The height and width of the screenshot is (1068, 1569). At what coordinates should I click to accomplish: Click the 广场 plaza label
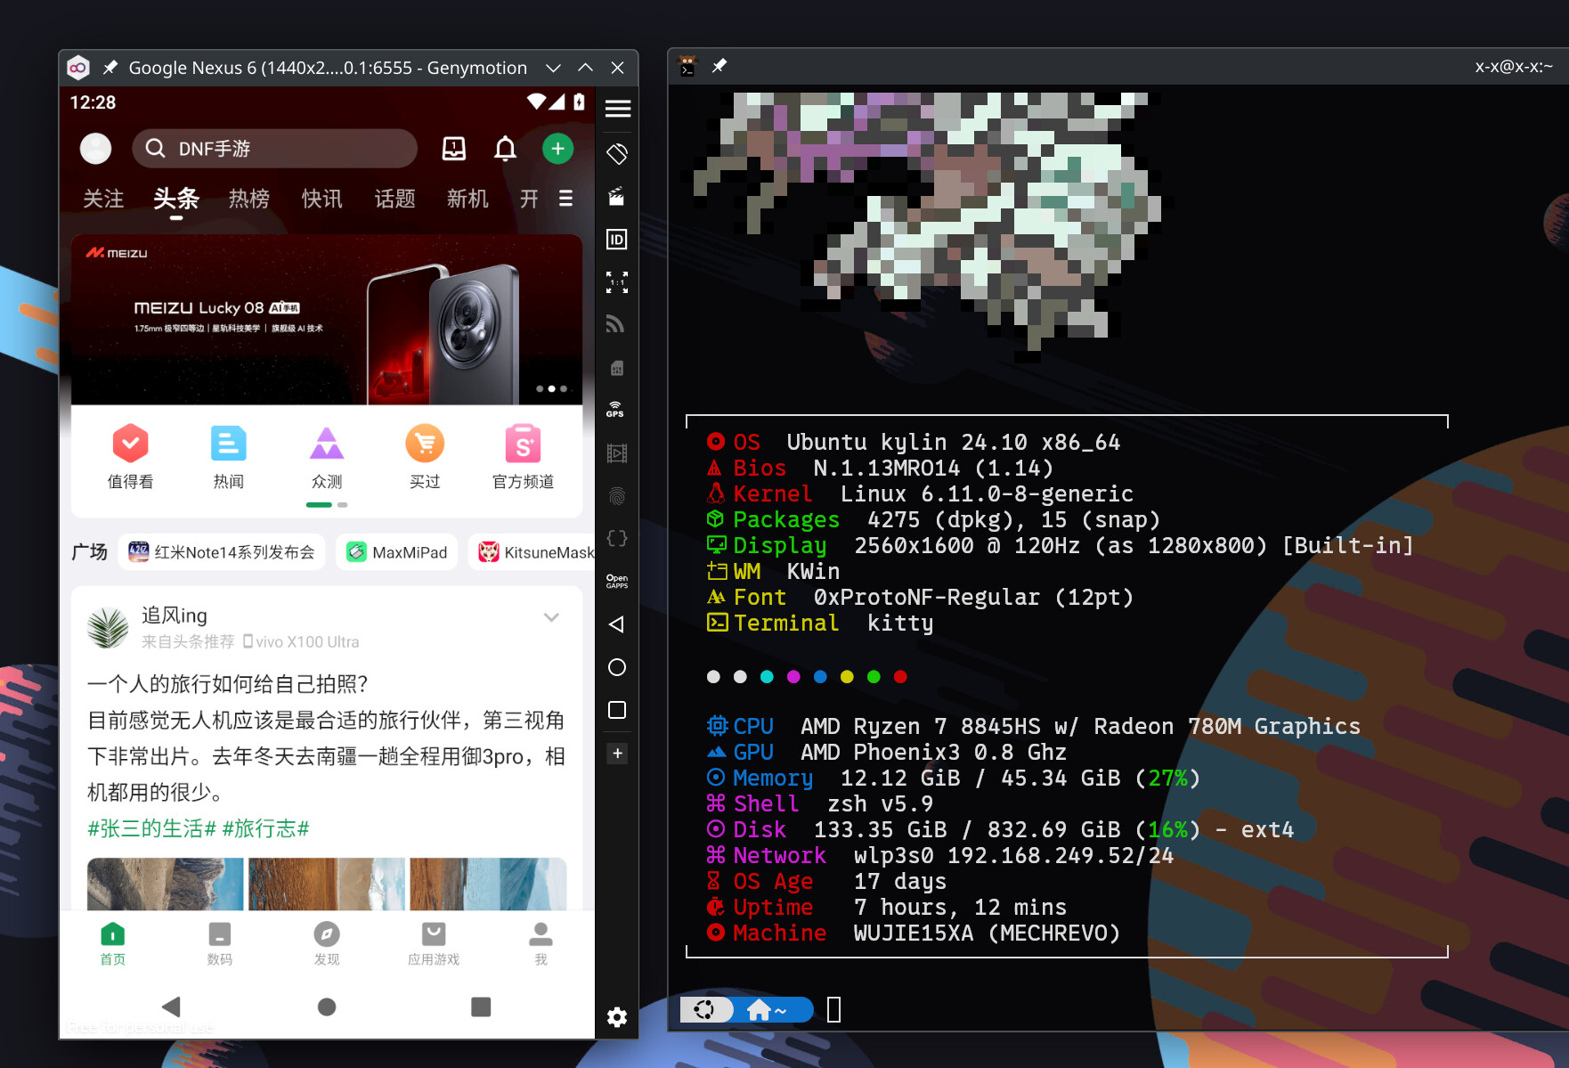pyautogui.click(x=89, y=552)
